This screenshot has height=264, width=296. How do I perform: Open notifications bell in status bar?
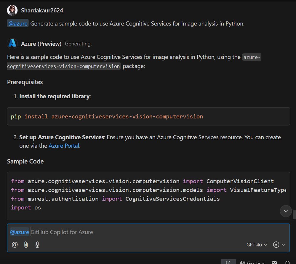pos(287,263)
